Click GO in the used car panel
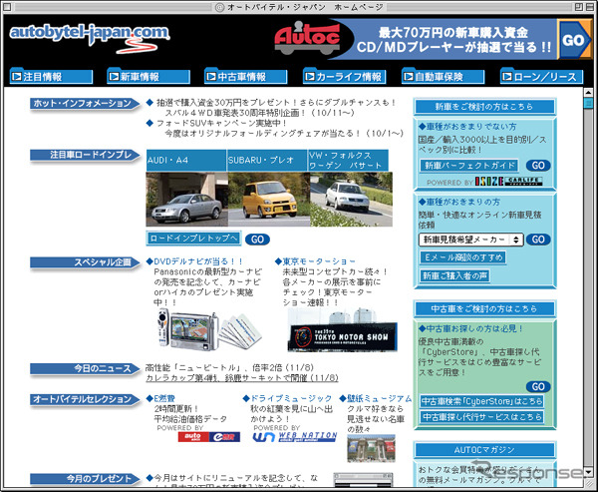Viewport: 598px width, 492px height. tap(538, 386)
